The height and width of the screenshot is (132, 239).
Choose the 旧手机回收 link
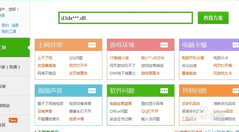[191, 104]
